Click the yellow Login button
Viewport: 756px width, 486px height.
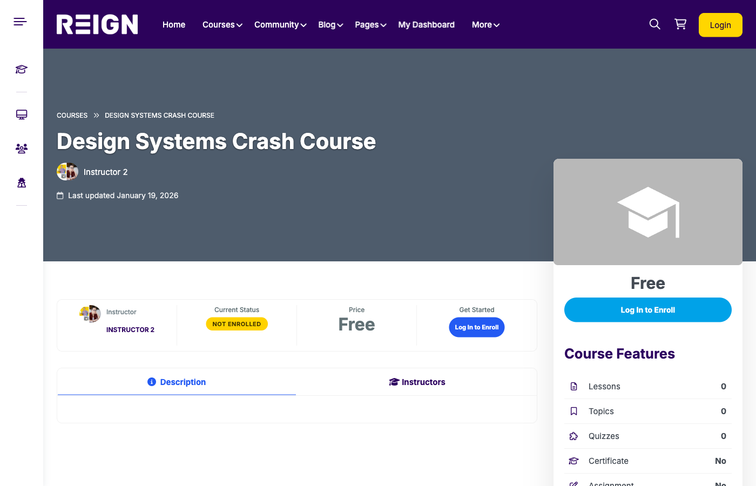click(720, 24)
